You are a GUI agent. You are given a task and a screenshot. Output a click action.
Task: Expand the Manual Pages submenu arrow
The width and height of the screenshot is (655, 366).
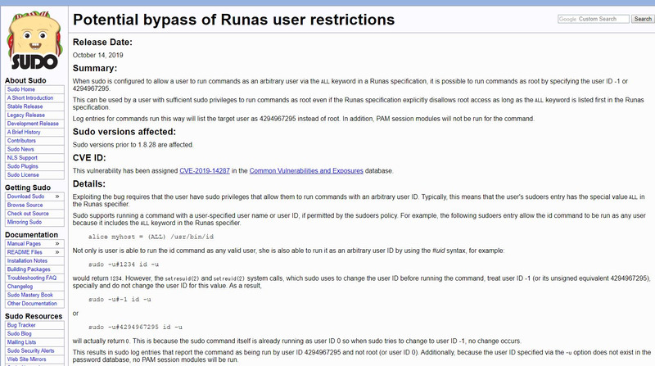click(x=57, y=243)
